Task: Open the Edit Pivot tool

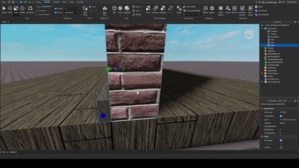Action: tap(85, 10)
